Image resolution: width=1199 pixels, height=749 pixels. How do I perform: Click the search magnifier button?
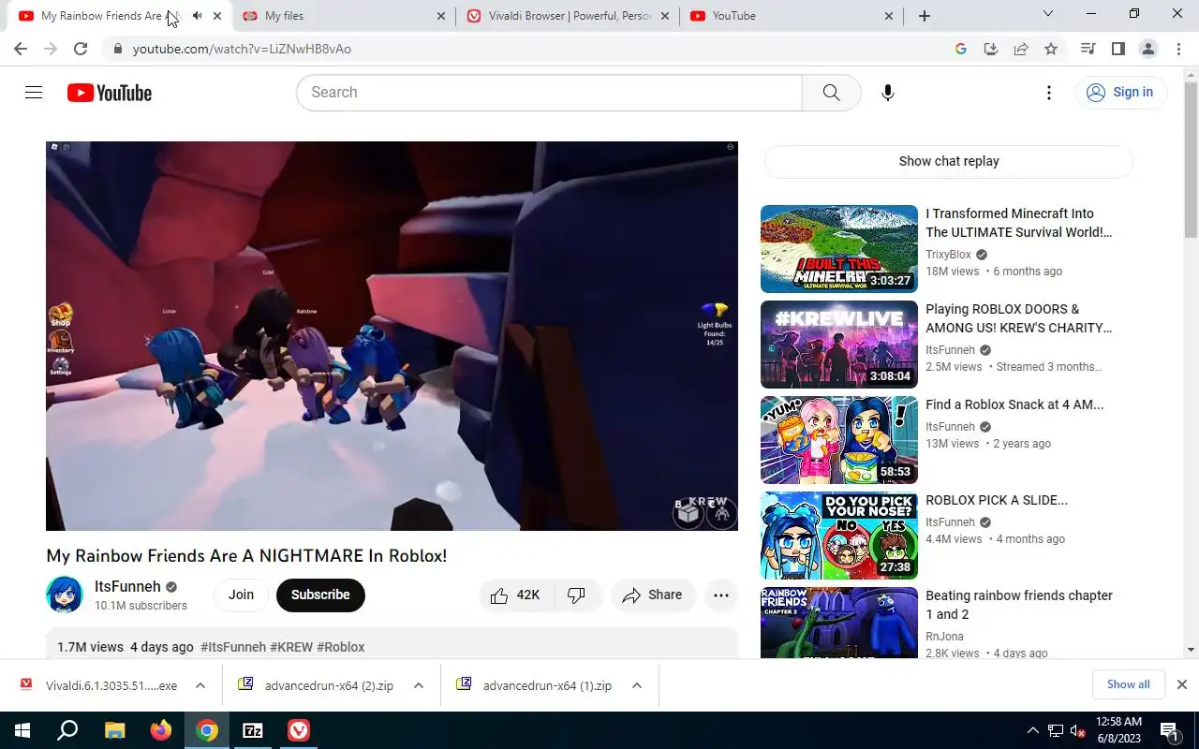pyautogui.click(x=831, y=93)
